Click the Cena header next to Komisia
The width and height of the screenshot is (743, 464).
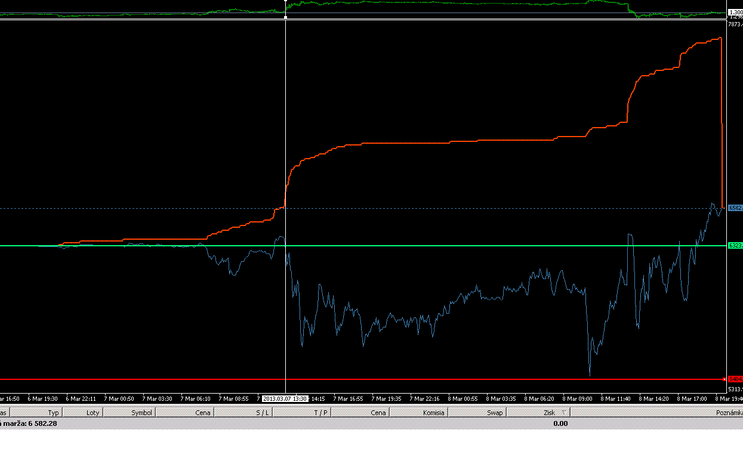[359, 412]
